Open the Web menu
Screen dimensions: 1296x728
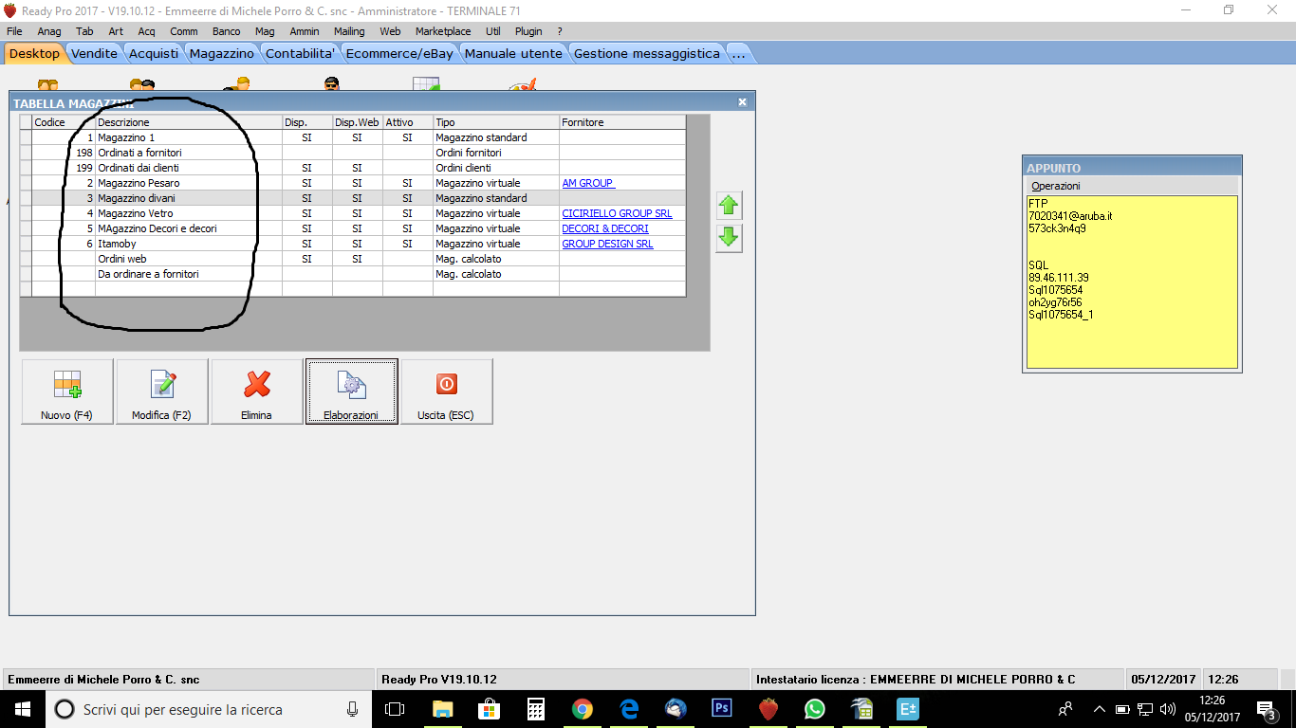390,31
